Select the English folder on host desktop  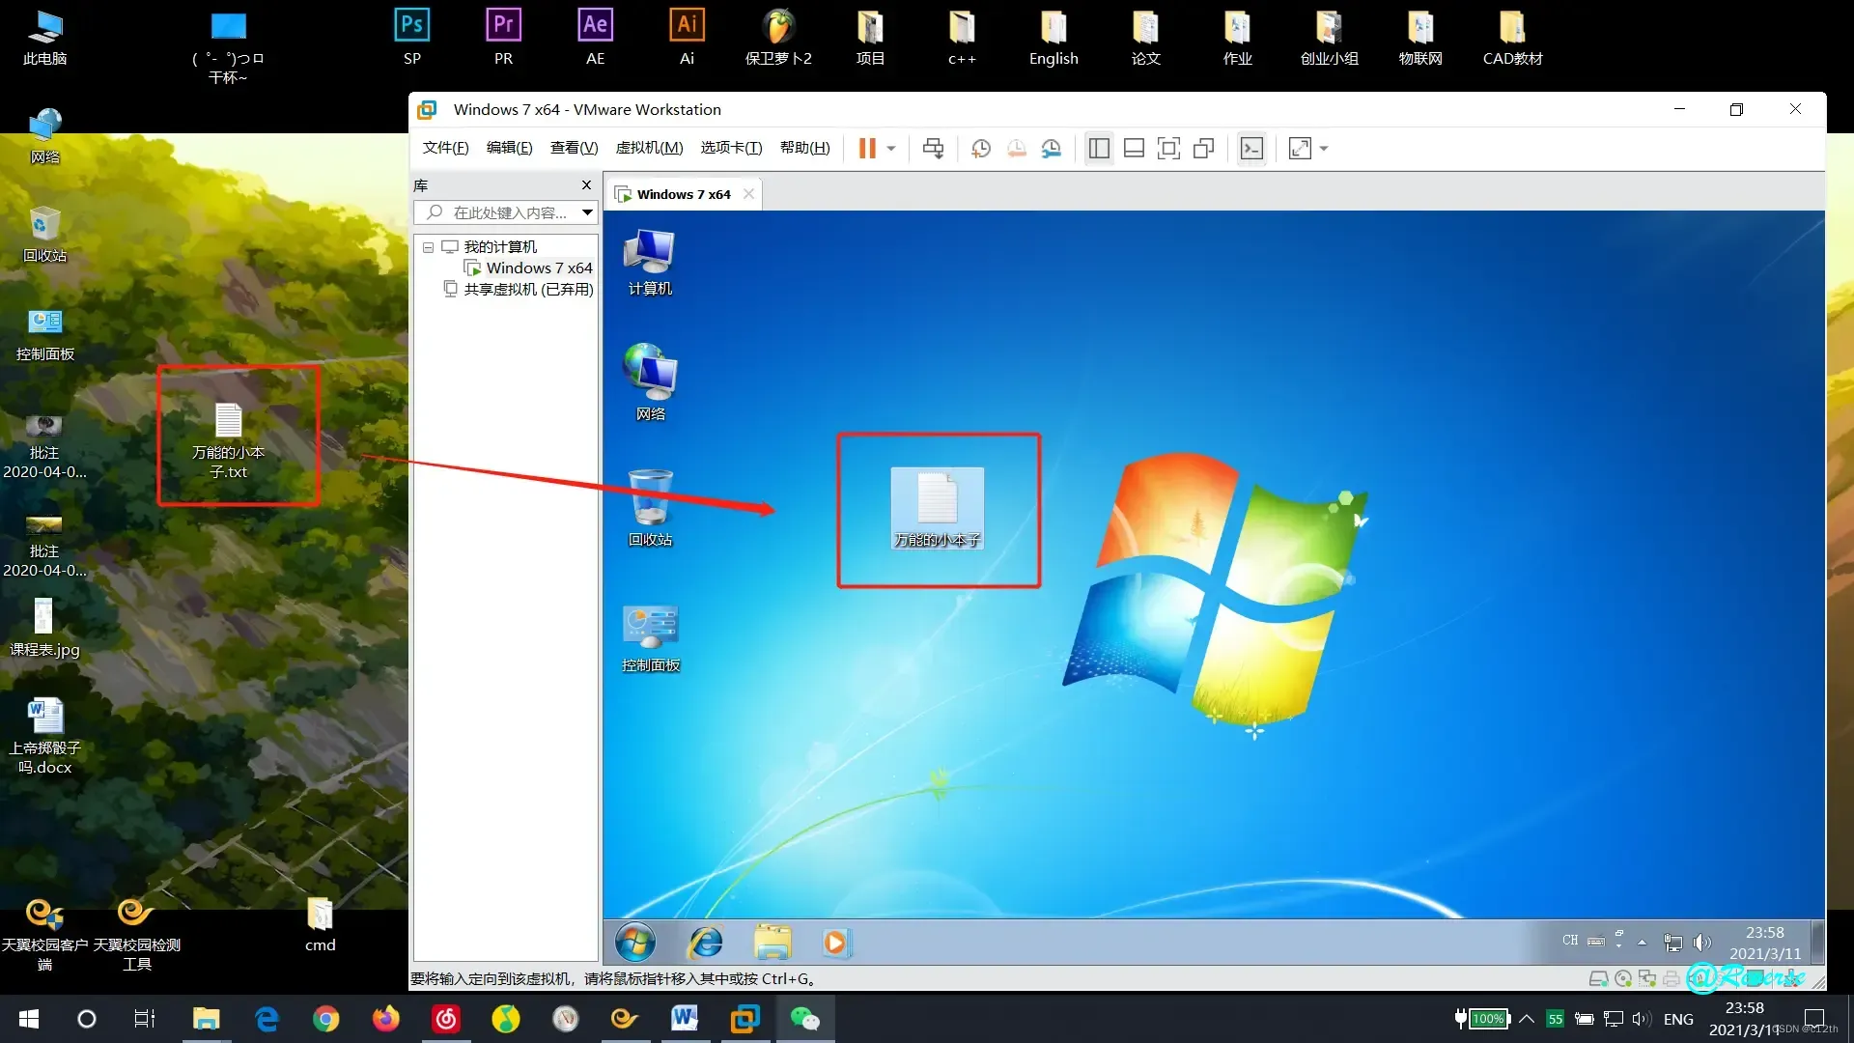click(1053, 37)
